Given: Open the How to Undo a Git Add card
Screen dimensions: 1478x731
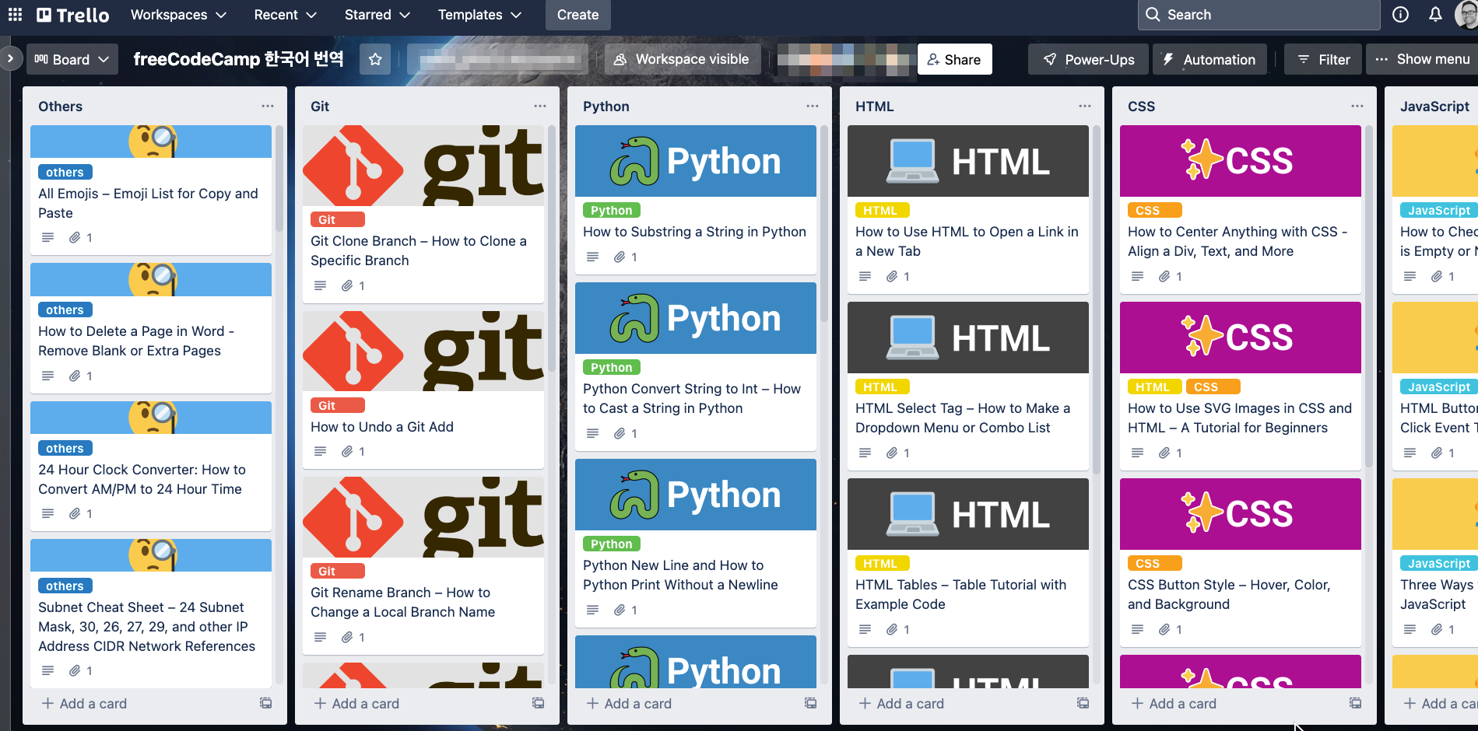Looking at the screenshot, I should point(382,427).
